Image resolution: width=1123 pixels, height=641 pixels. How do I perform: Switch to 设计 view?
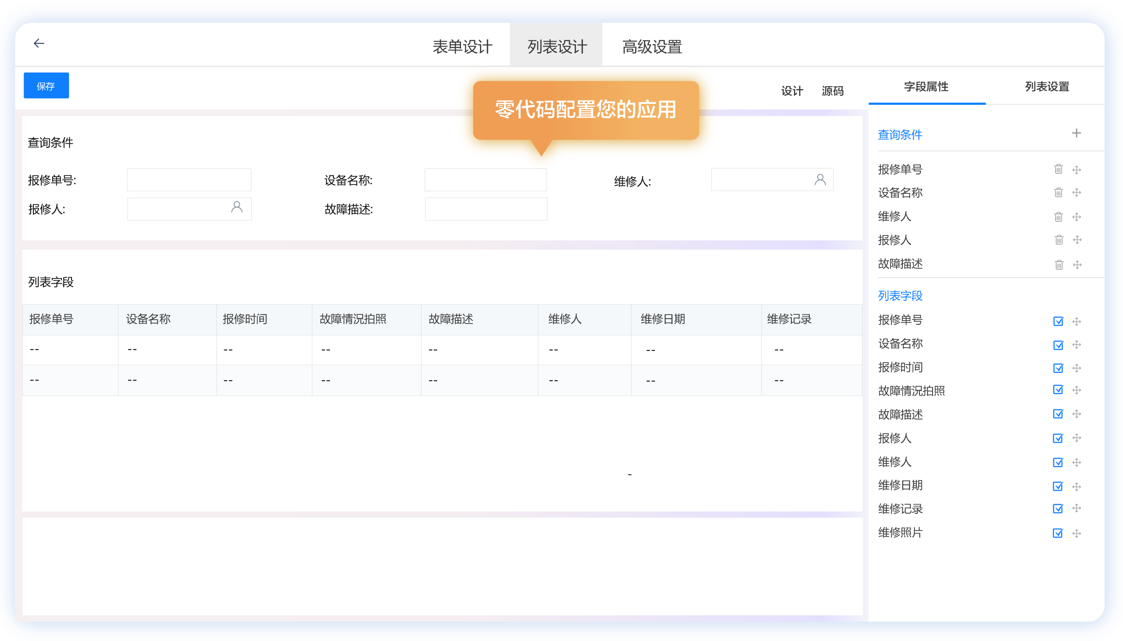(x=792, y=91)
